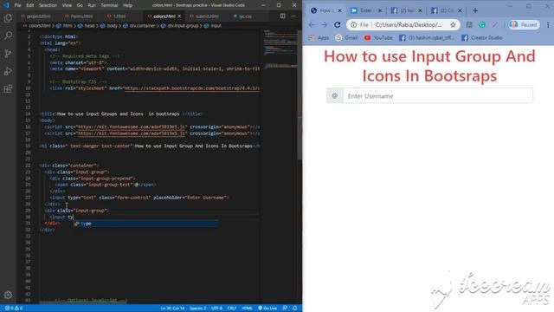Close the colors.html editor tab

(179, 16)
